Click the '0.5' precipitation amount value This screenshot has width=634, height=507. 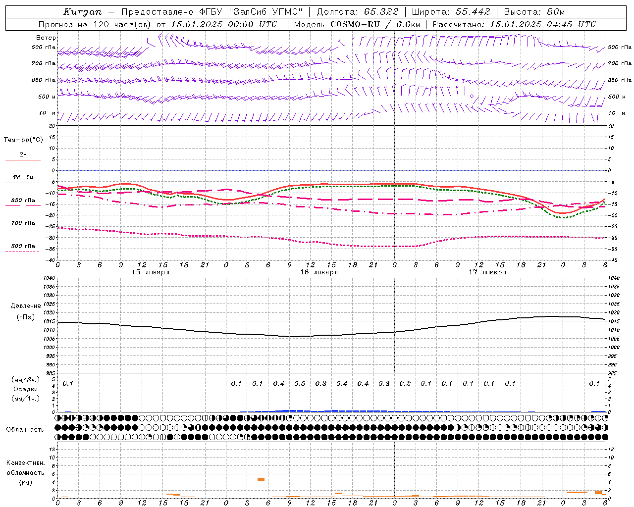300,383
